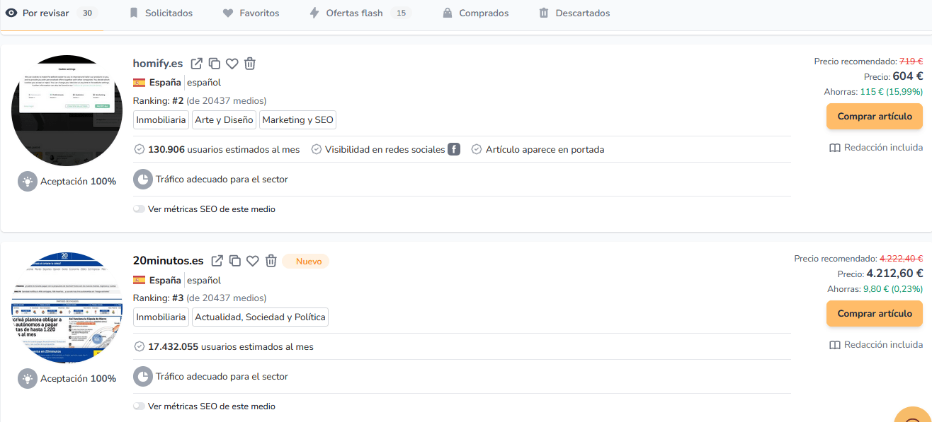The width and height of the screenshot is (932, 422).
Task: Toggle SEO metrics switch for homify.es
Action: pyautogui.click(x=139, y=209)
